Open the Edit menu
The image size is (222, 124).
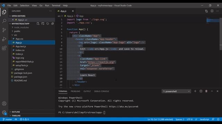15,6
